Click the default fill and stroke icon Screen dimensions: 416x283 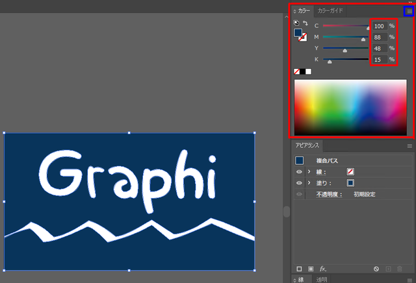pos(296,23)
